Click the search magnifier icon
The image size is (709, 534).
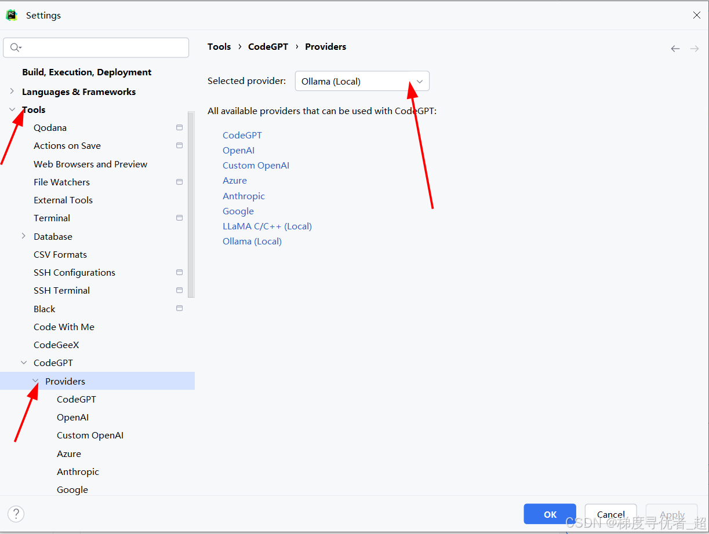point(15,47)
